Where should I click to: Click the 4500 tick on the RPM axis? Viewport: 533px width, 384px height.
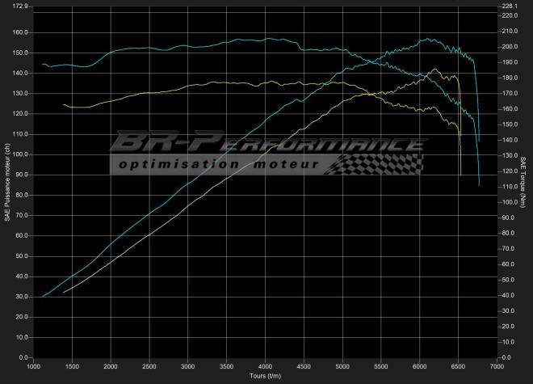[x=304, y=366]
